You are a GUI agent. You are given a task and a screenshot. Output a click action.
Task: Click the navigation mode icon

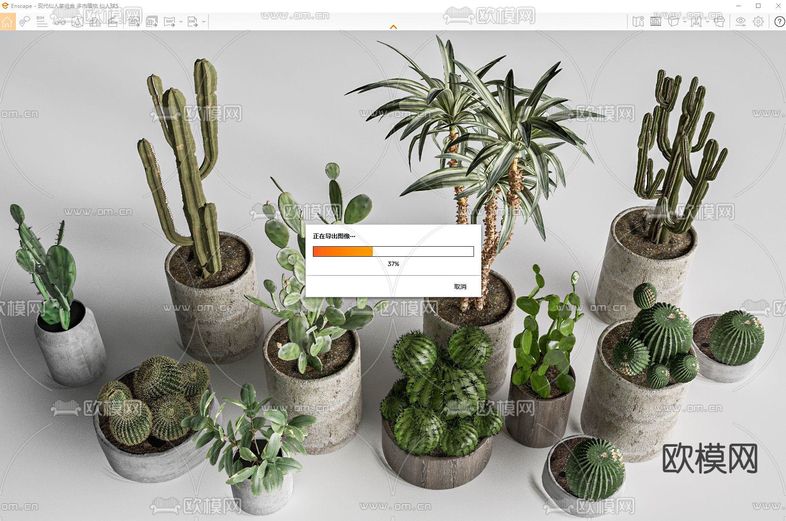(x=696, y=22)
